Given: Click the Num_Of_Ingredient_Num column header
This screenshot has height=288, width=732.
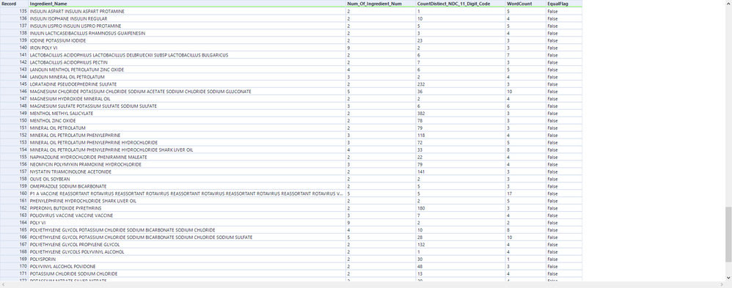Looking at the screenshot, I should (x=381, y=3).
